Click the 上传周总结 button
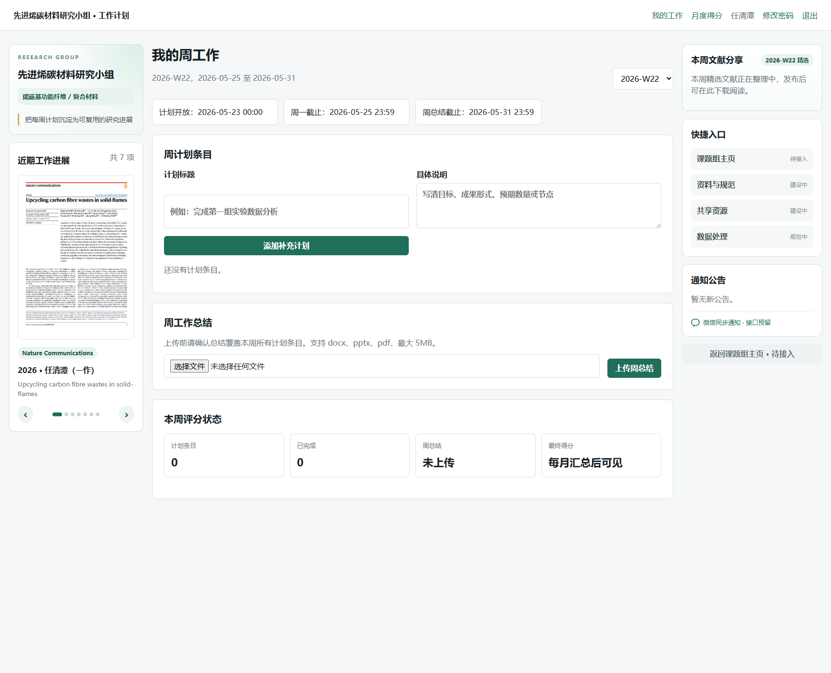 (634, 368)
